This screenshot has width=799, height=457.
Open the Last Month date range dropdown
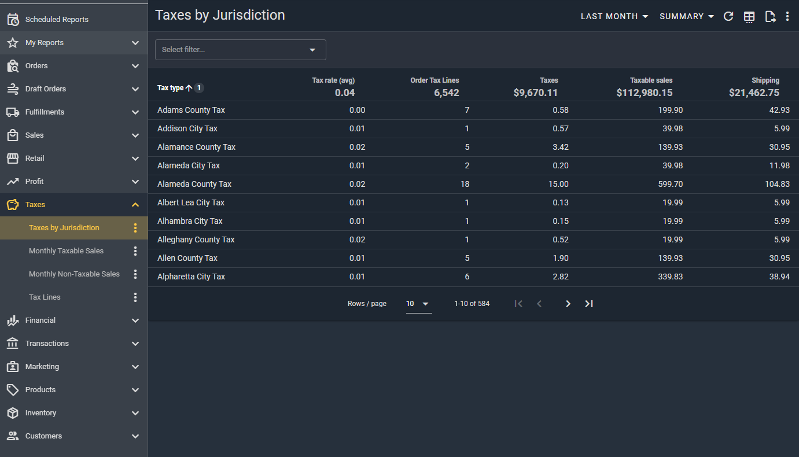pyautogui.click(x=614, y=17)
